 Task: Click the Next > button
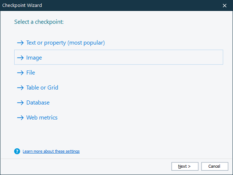point(185,166)
